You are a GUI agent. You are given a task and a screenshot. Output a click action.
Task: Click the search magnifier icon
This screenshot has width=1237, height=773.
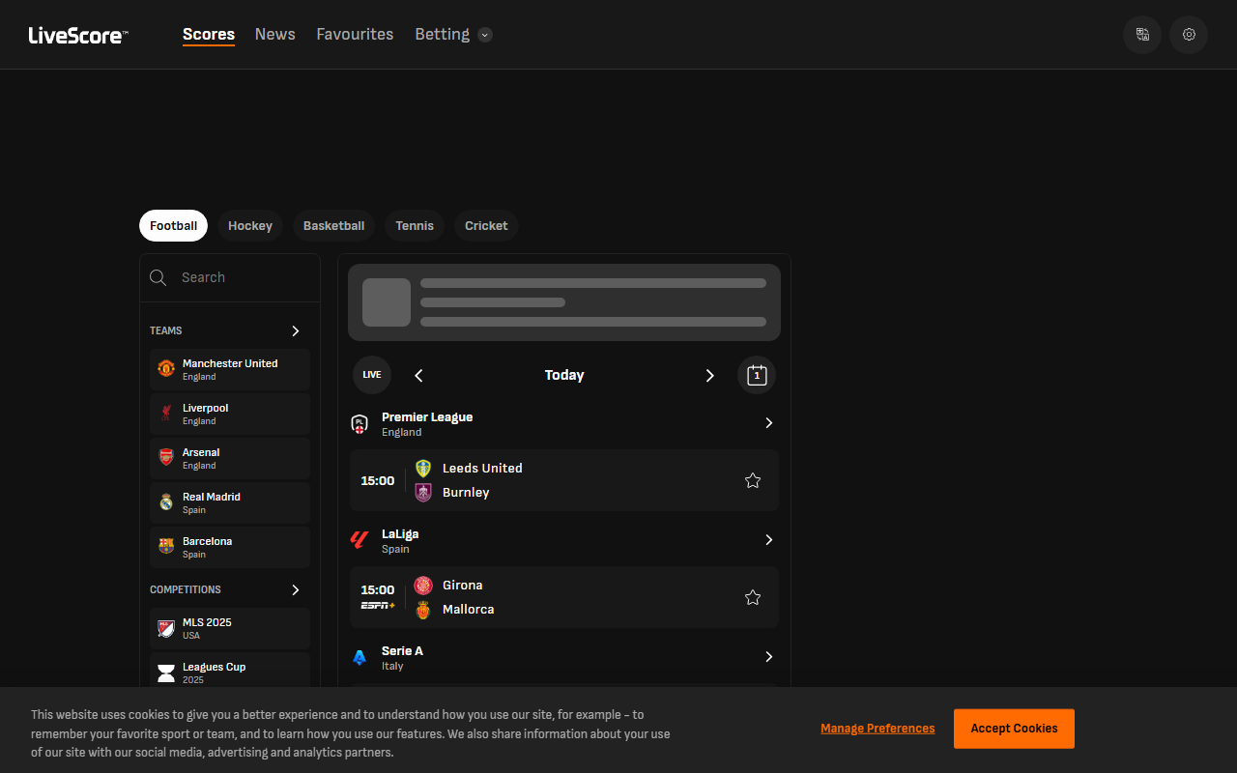158,277
